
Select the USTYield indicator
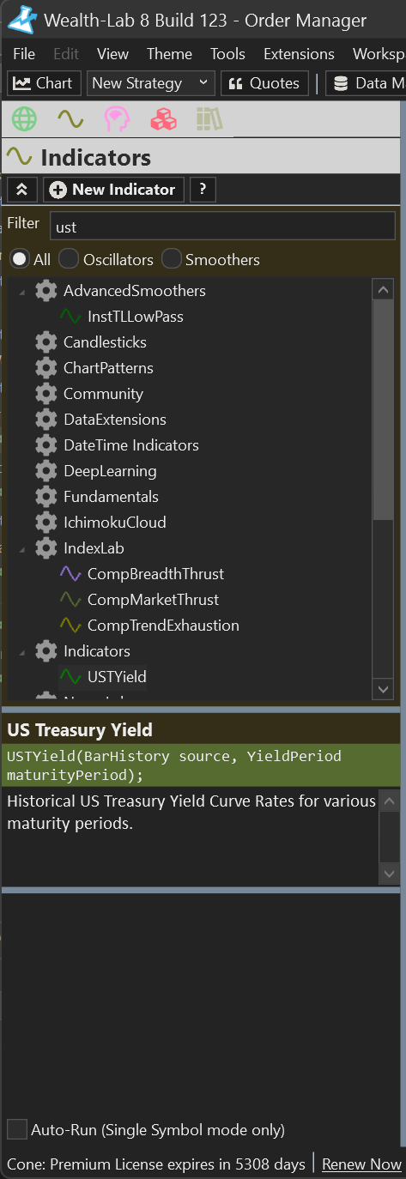click(117, 677)
